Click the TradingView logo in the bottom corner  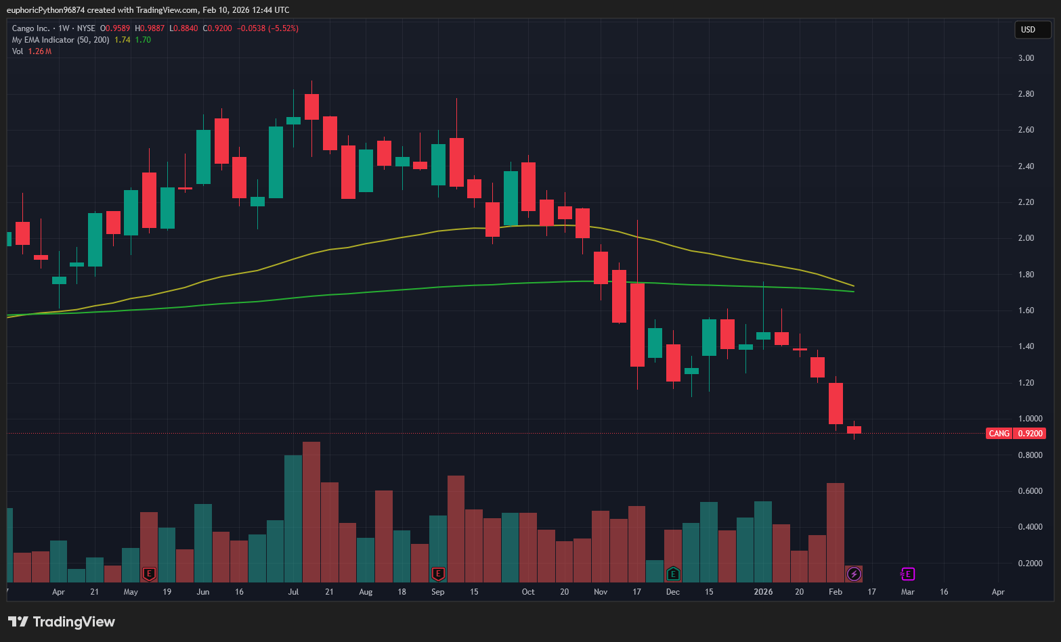tap(20, 621)
